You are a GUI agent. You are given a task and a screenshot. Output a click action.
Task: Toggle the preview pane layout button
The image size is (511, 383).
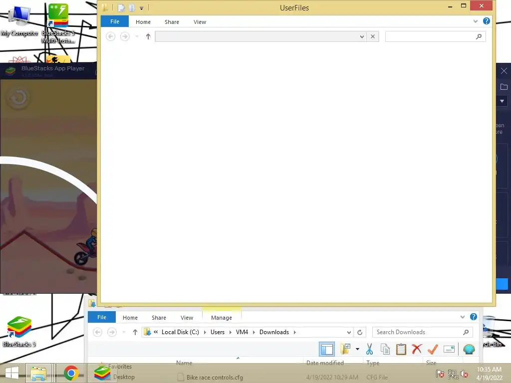(326, 349)
